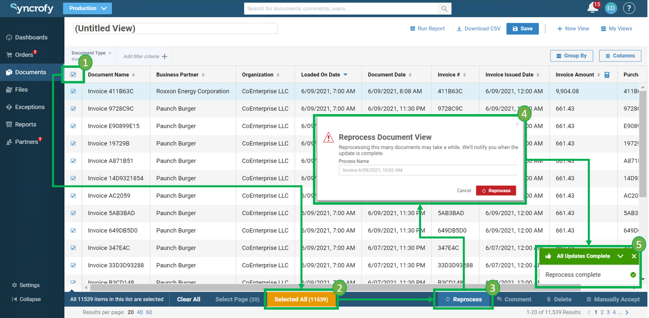Viewport: 649px width, 318px height.
Task: Open the notifications bell
Action: pos(593,8)
